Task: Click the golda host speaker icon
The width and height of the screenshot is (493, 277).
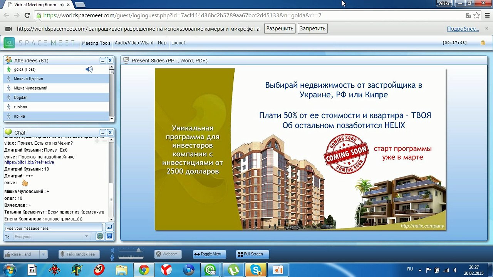Action: [89, 69]
